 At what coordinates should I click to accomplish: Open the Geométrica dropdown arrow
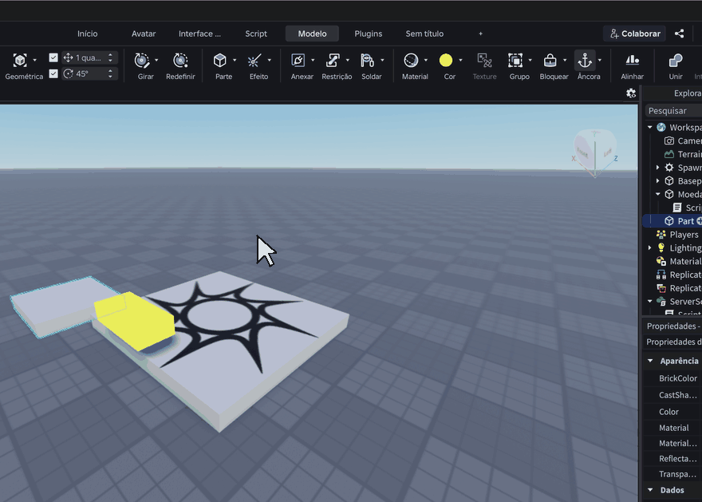pos(35,60)
